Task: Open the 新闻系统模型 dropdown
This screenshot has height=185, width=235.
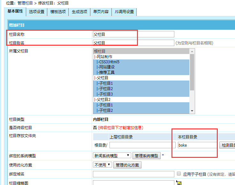Action: click(112, 156)
